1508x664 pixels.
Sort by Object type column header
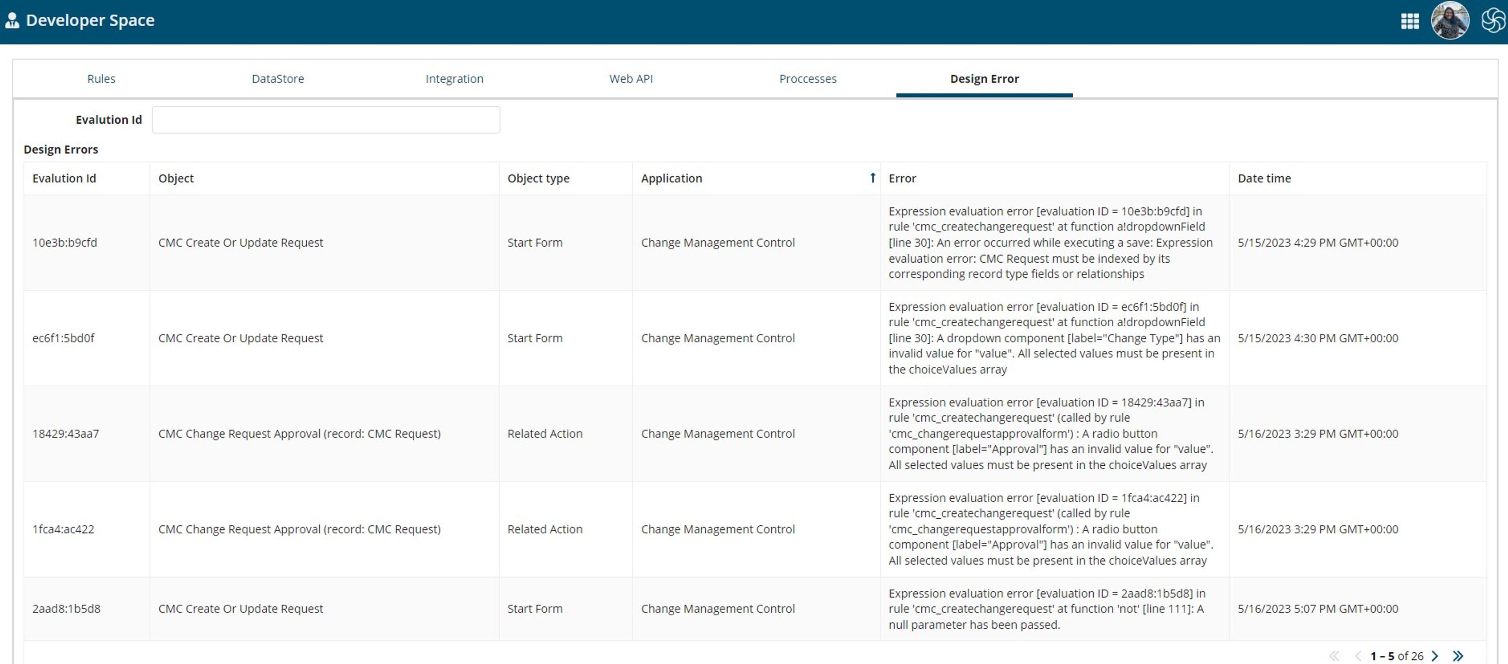click(x=538, y=178)
